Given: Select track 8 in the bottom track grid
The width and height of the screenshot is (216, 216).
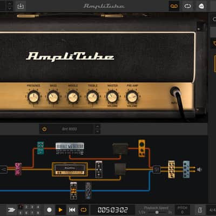Looking at the screenshot, I should click(x=38, y=213).
